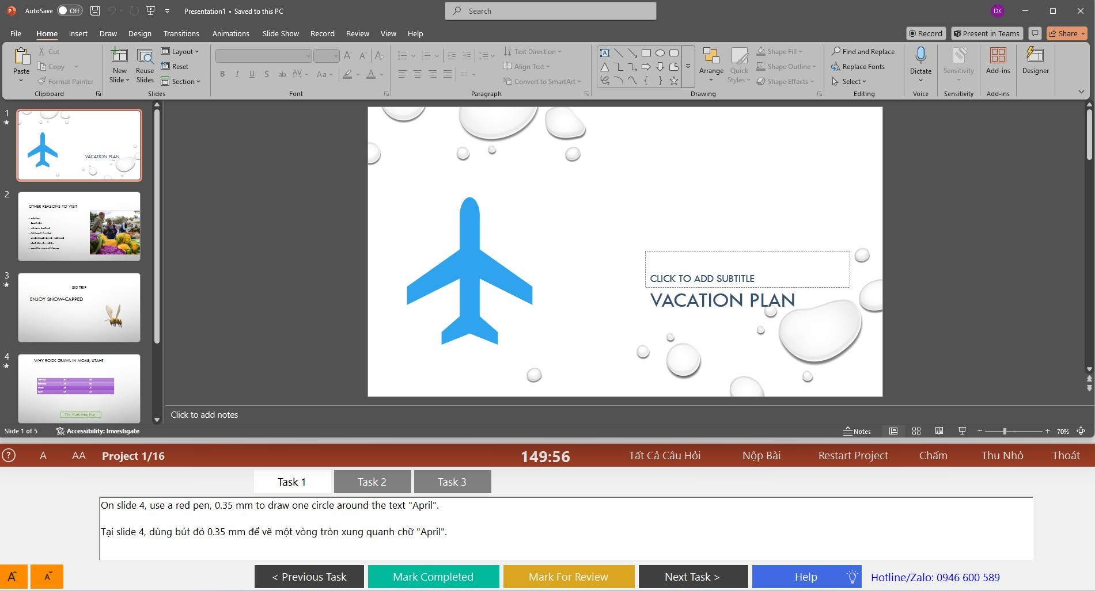
Task: Click the Save disk icon
Action: click(x=95, y=11)
